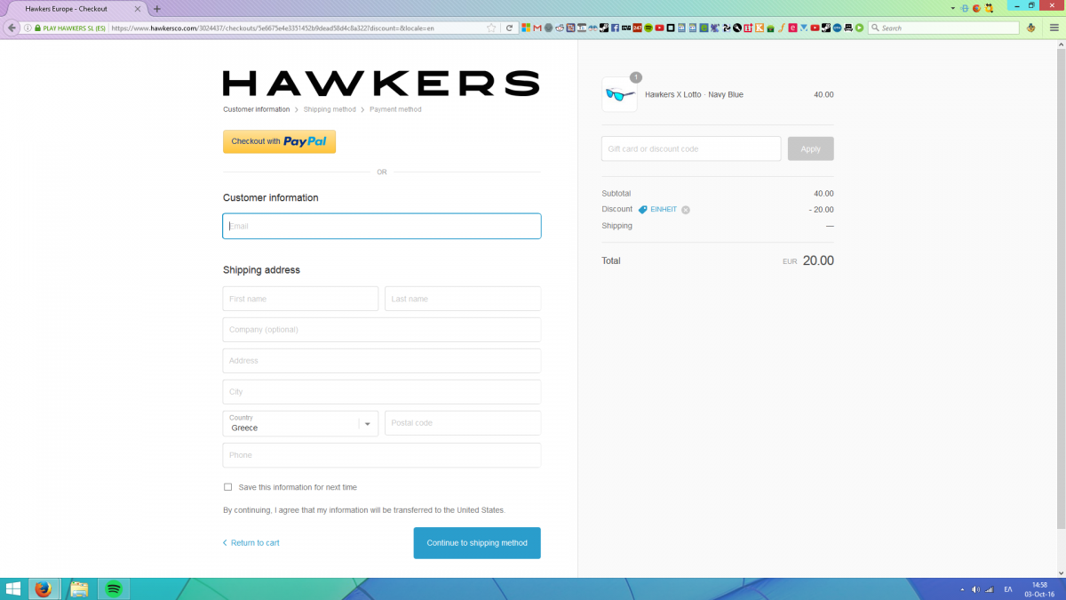1066x600 pixels.
Task: Open the network signal icon in tray
Action: [x=989, y=589]
